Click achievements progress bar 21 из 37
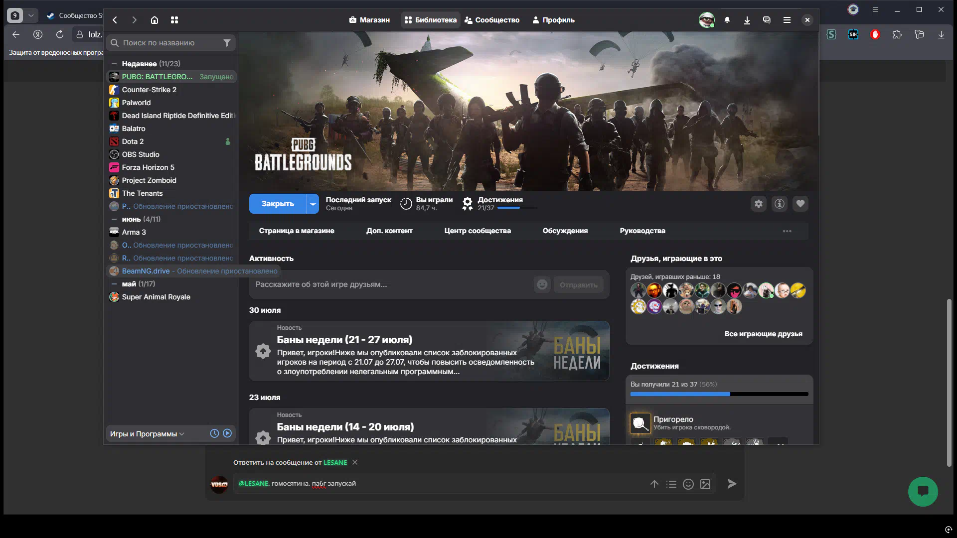The width and height of the screenshot is (957, 538). (x=719, y=394)
